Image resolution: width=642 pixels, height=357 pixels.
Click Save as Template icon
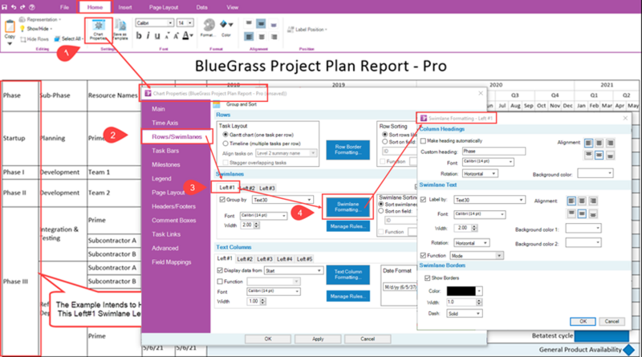pos(120,30)
